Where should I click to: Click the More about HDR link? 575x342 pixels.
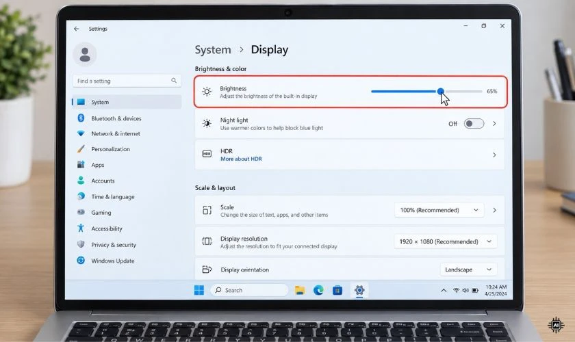click(x=241, y=159)
